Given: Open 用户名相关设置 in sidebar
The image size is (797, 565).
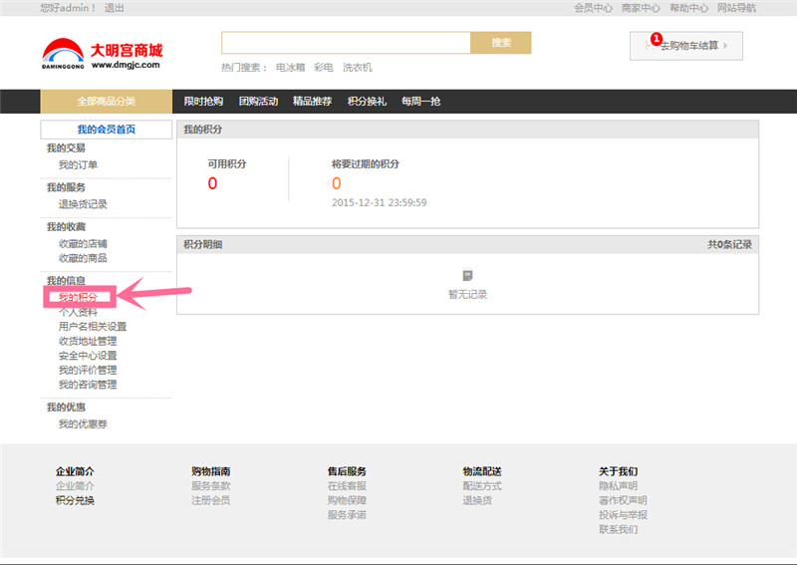Looking at the screenshot, I should [x=93, y=326].
